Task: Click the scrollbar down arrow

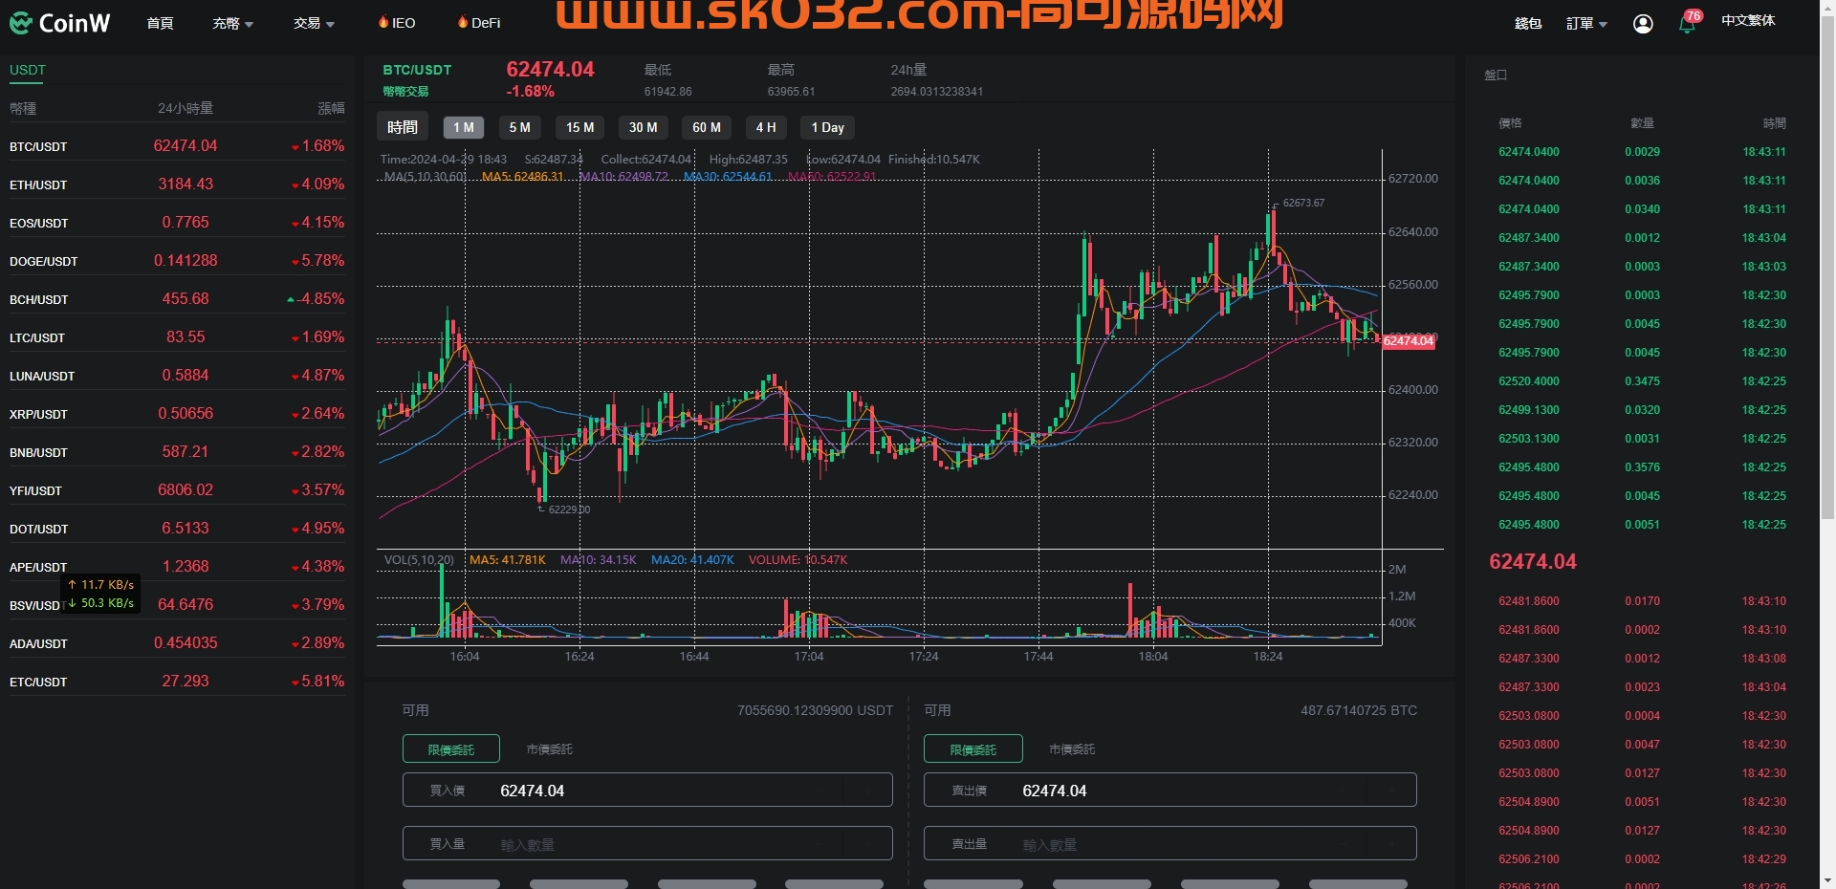Action: (1827, 880)
